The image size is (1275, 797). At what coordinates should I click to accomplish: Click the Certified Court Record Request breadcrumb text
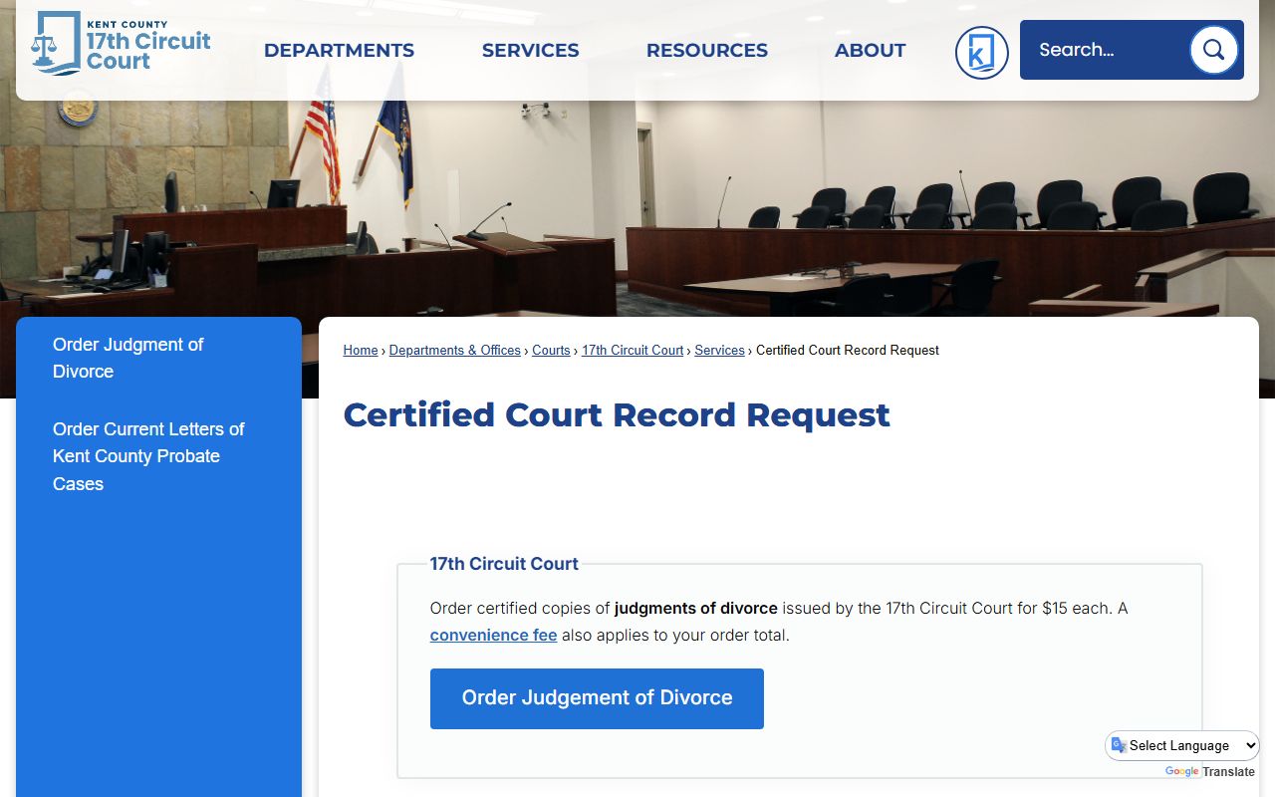pyautogui.click(x=848, y=351)
